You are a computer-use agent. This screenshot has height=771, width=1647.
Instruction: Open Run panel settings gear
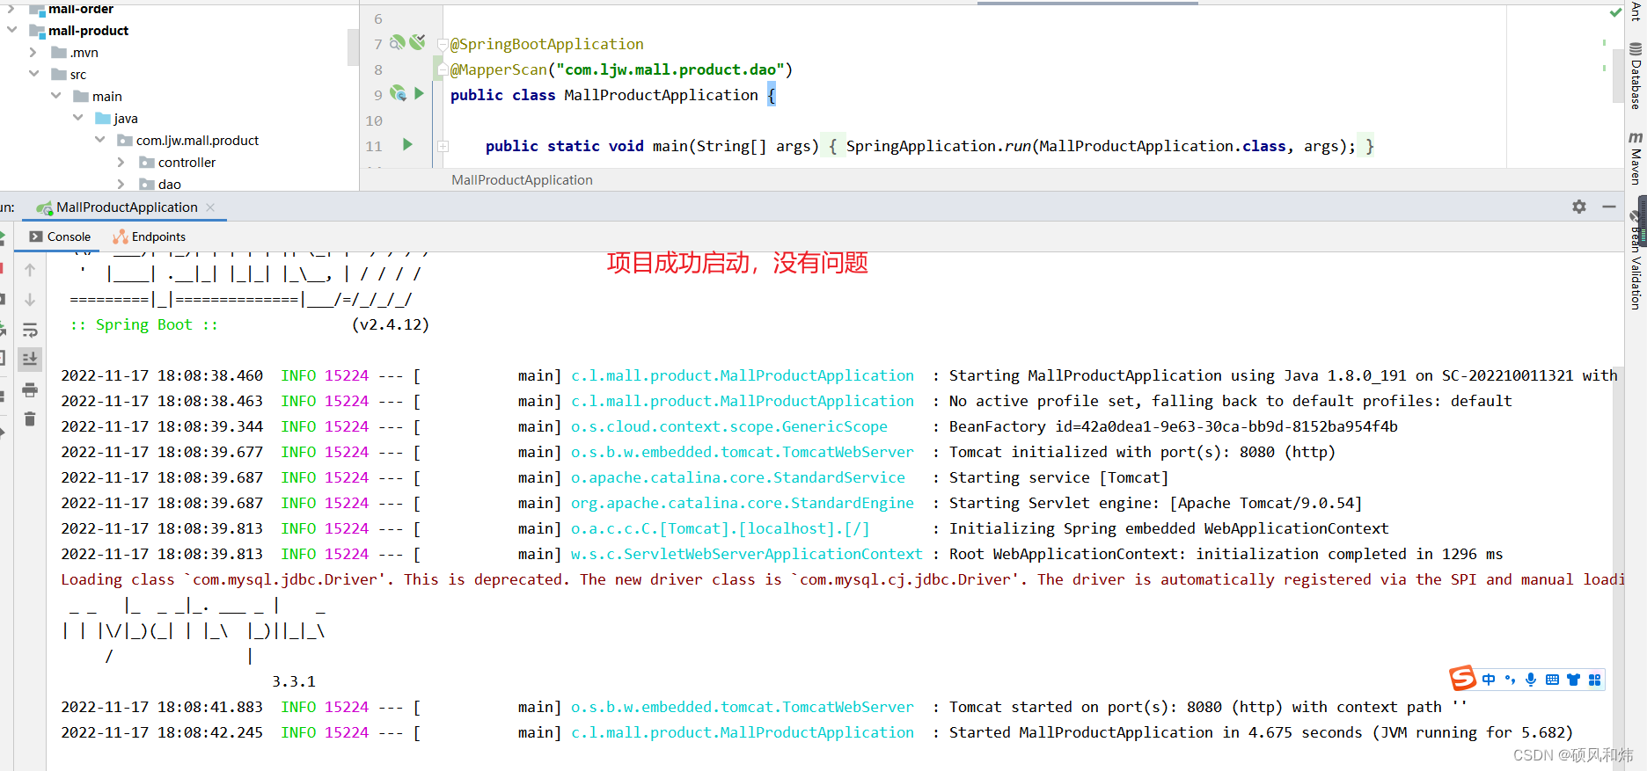pos(1579,207)
